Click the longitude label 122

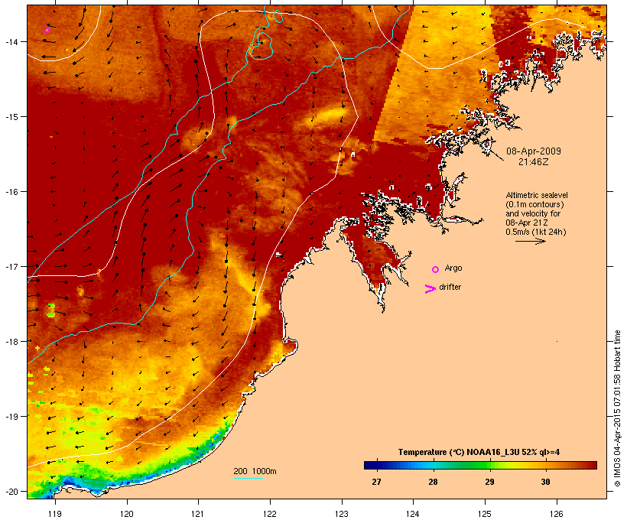point(270,514)
